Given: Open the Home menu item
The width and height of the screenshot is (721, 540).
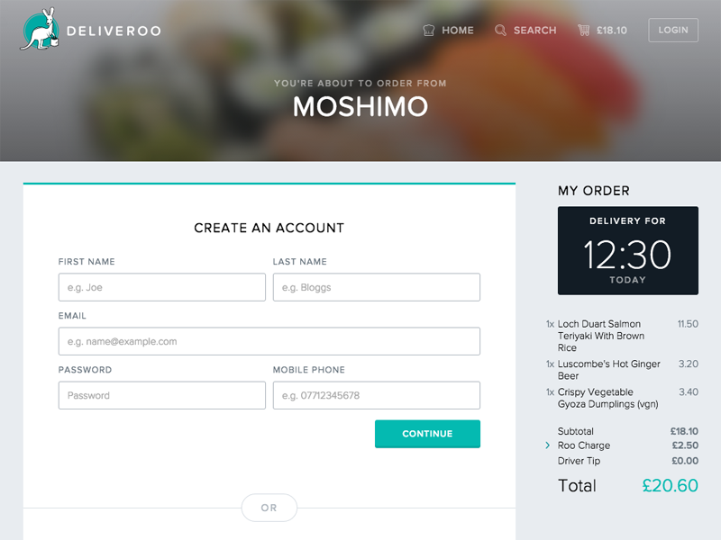Looking at the screenshot, I should tap(457, 31).
